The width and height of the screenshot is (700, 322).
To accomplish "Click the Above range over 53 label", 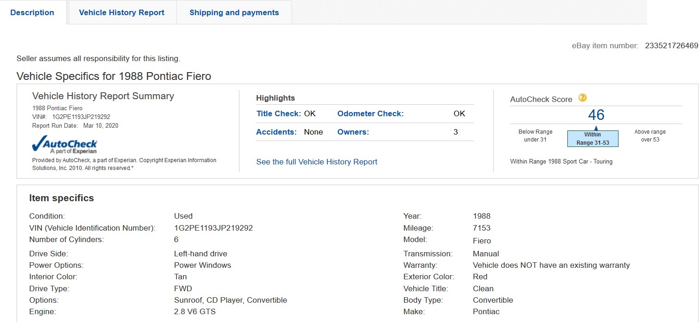I will (x=650, y=136).
